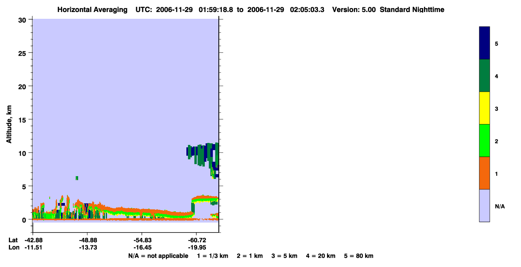
Task: Click the dark green level 4 color swatch
Action: pyautogui.click(x=485, y=76)
